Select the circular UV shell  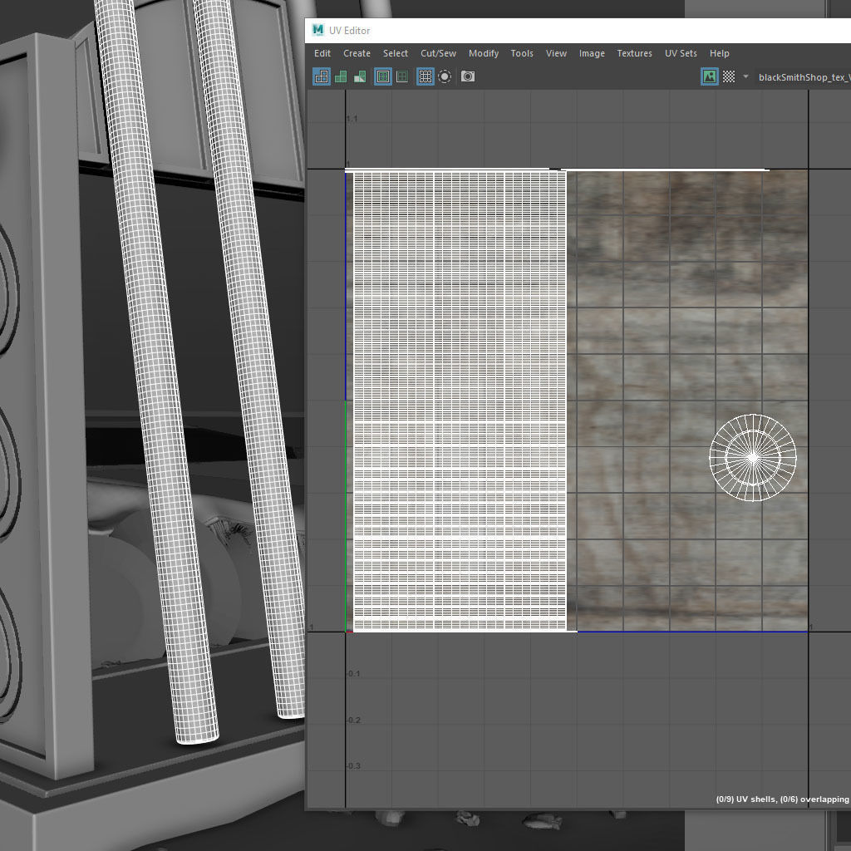pos(753,458)
